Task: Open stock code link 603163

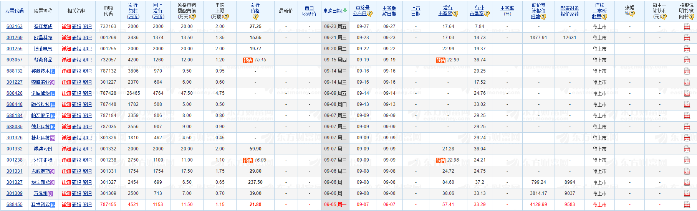Action: tap(15, 26)
